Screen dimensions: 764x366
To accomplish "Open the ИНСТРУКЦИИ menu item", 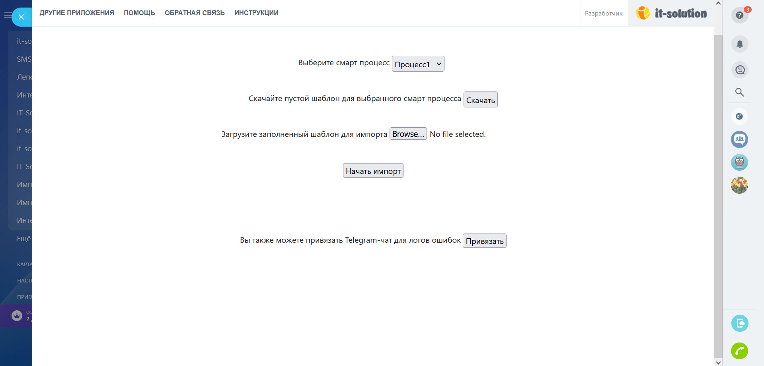I will point(256,13).
